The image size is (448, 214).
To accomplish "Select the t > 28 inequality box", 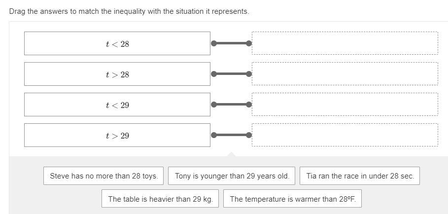I will pos(117,74).
